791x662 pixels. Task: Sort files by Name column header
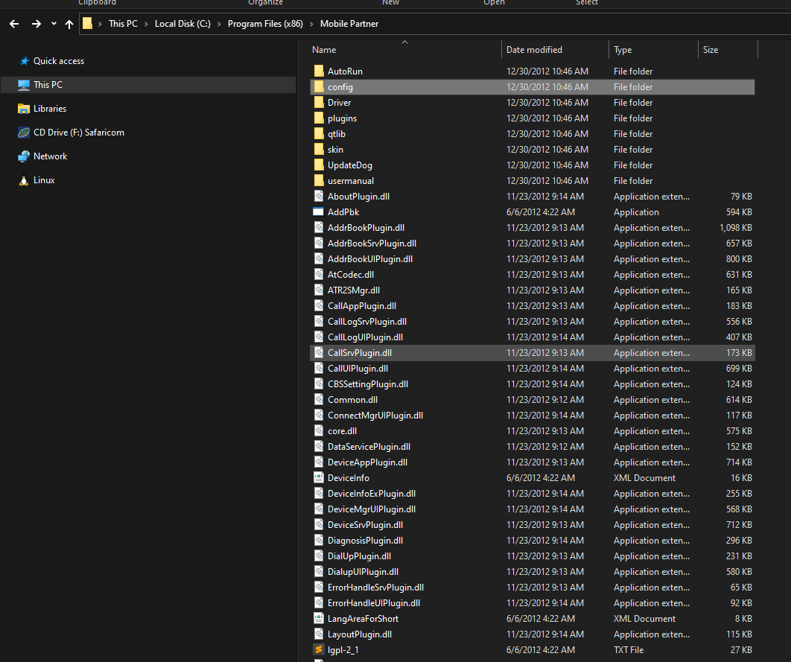point(324,50)
